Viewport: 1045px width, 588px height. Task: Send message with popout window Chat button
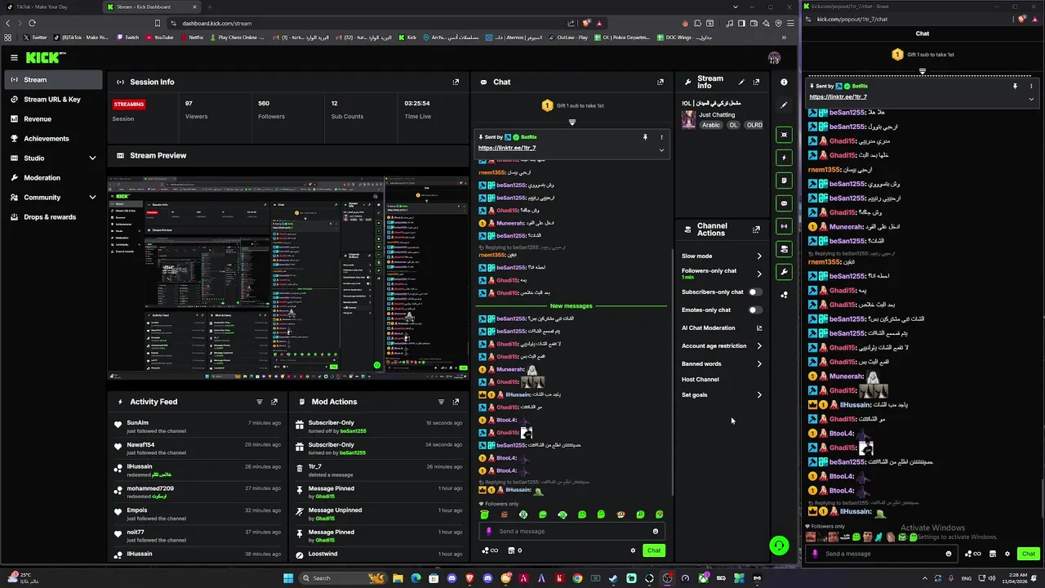pos(1028,554)
